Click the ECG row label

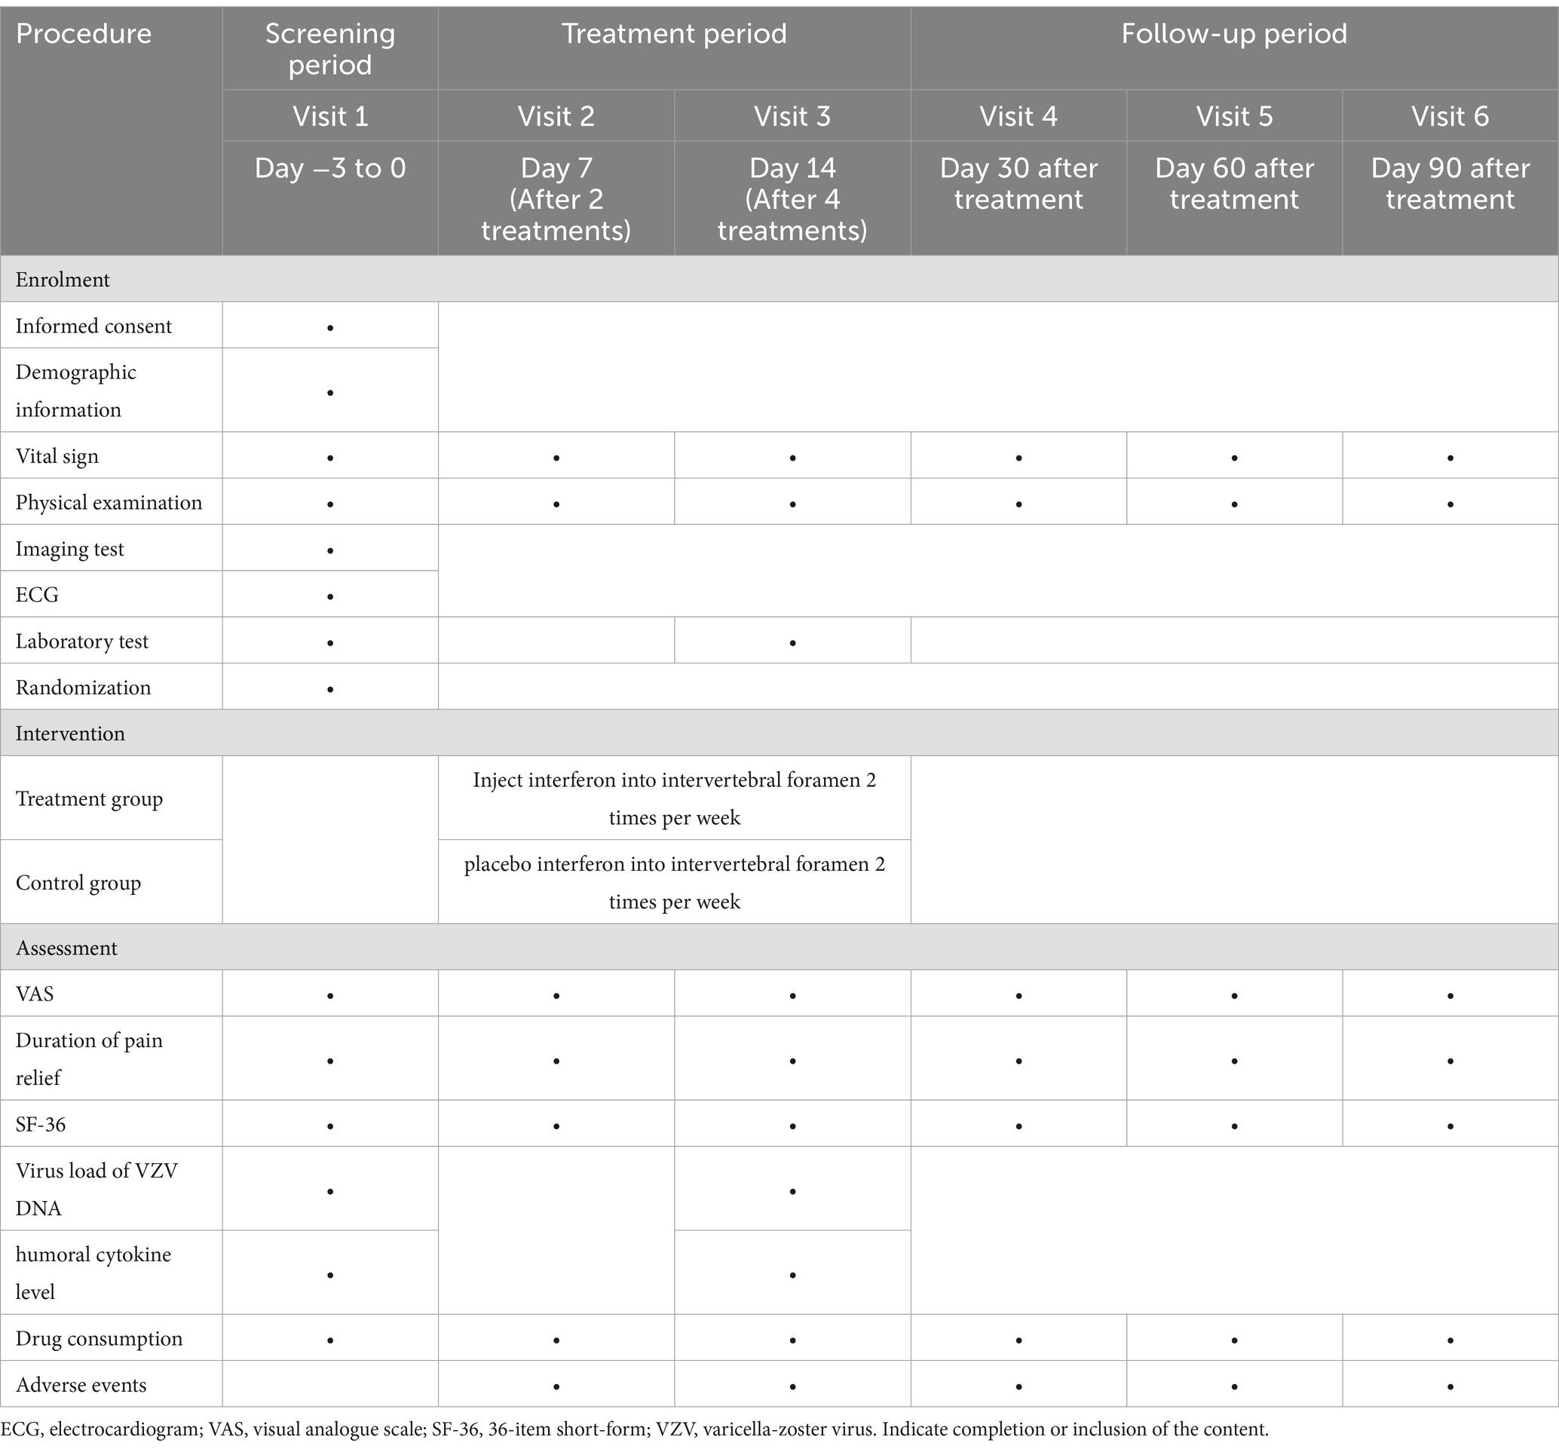(x=37, y=594)
